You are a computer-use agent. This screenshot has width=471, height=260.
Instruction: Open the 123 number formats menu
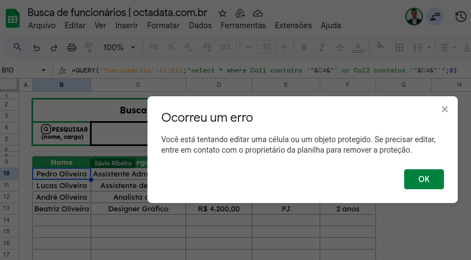(224, 47)
